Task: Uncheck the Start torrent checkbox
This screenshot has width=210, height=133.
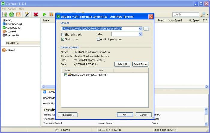Action: (63, 39)
